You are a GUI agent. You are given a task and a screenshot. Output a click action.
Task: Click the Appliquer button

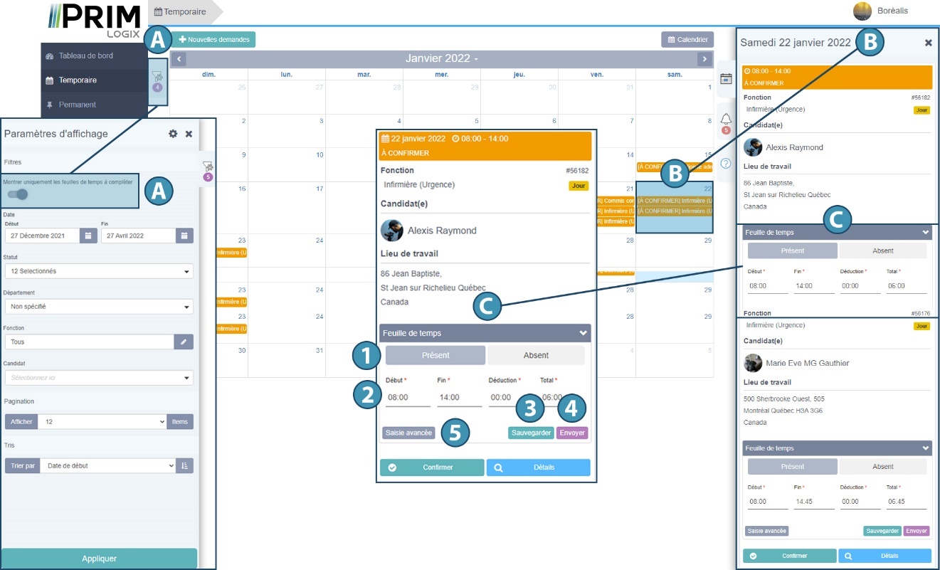pos(99,559)
